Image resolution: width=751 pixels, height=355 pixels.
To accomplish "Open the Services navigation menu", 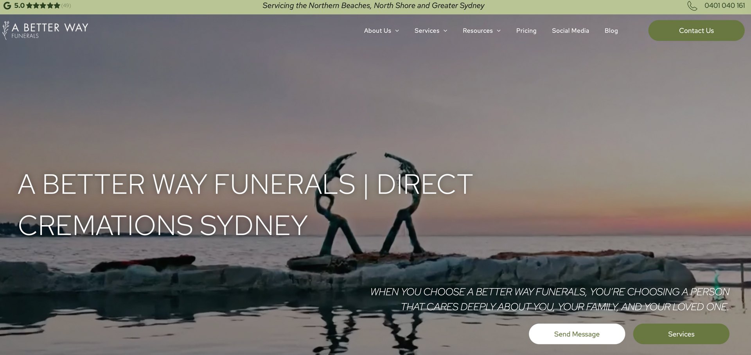I will pos(427,30).
